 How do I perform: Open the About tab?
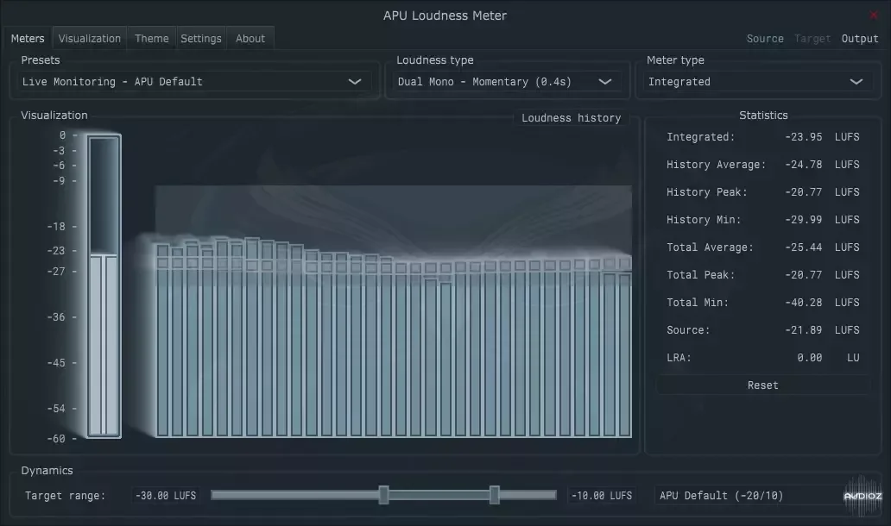250,39
